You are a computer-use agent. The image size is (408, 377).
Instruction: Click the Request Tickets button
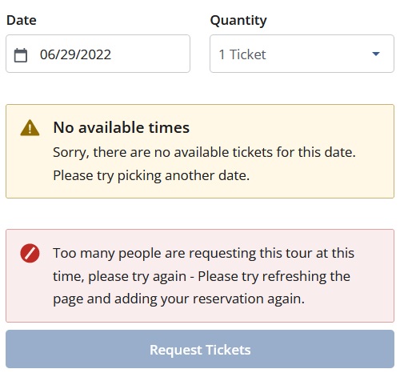[200, 349]
